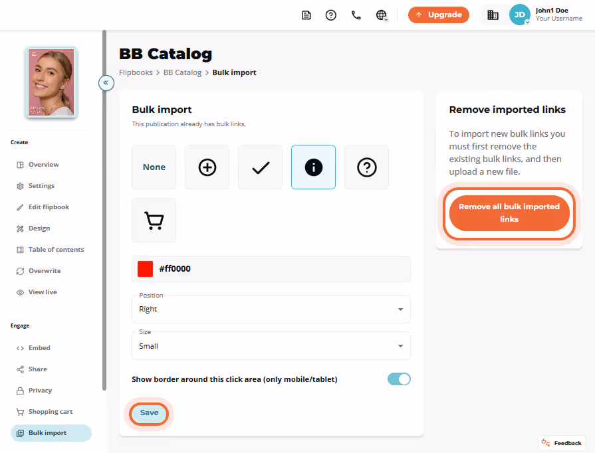Image resolution: width=595 pixels, height=453 pixels.
Task: Collapse the sidebar with double-chevron button
Action: coord(106,82)
